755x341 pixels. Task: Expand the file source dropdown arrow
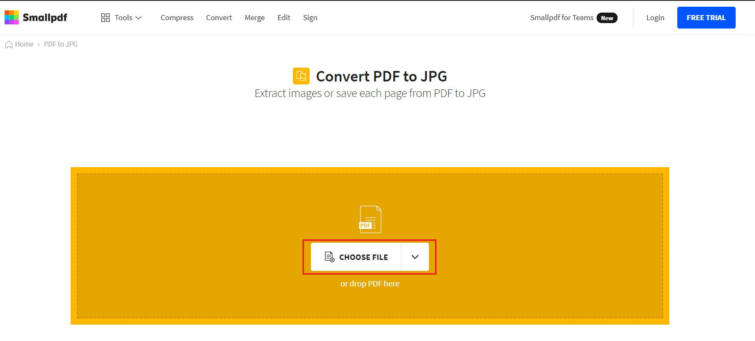coord(415,257)
